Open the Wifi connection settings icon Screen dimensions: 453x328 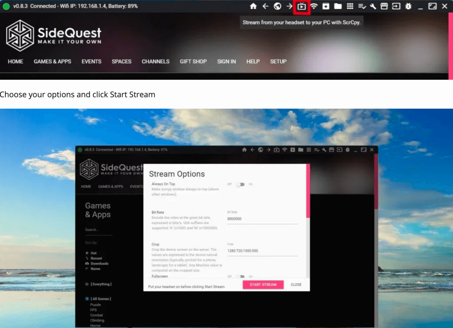314,6
